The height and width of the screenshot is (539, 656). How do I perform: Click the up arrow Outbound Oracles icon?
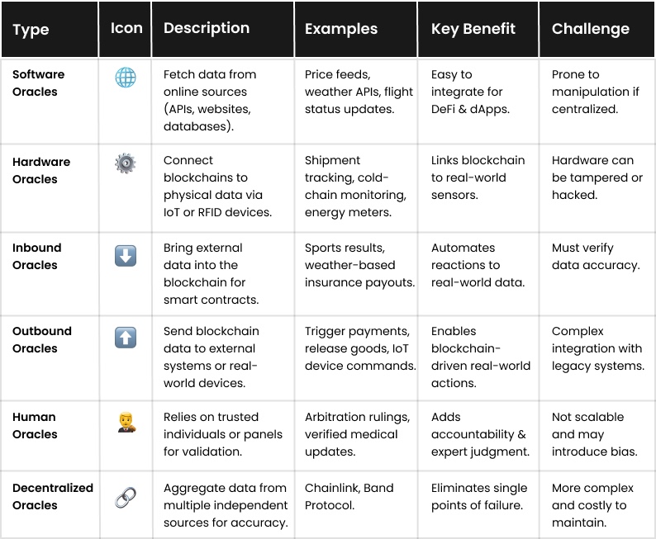click(x=126, y=337)
